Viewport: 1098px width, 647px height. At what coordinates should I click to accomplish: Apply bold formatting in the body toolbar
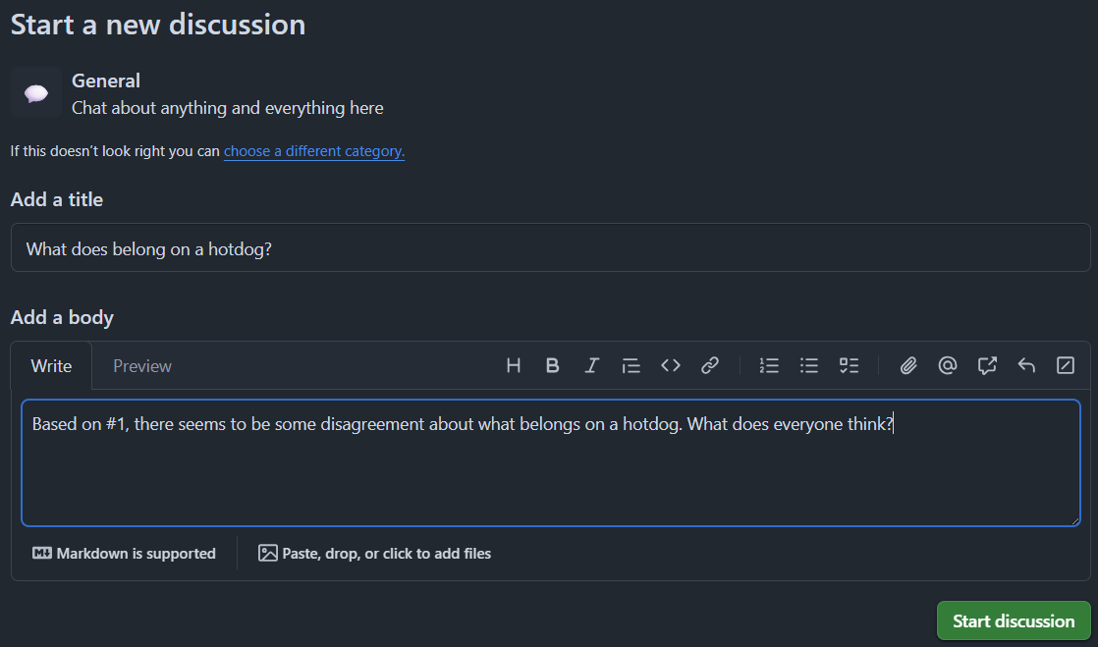point(553,365)
